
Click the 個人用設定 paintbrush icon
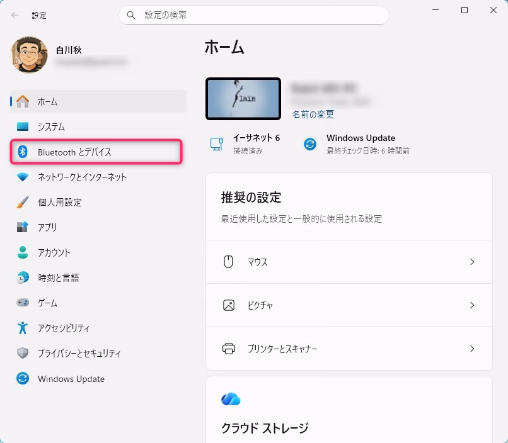pyautogui.click(x=23, y=202)
